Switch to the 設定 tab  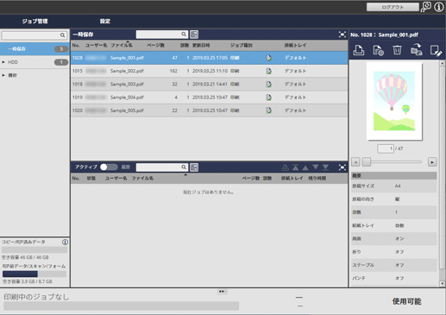pyautogui.click(x=105, y=21)
